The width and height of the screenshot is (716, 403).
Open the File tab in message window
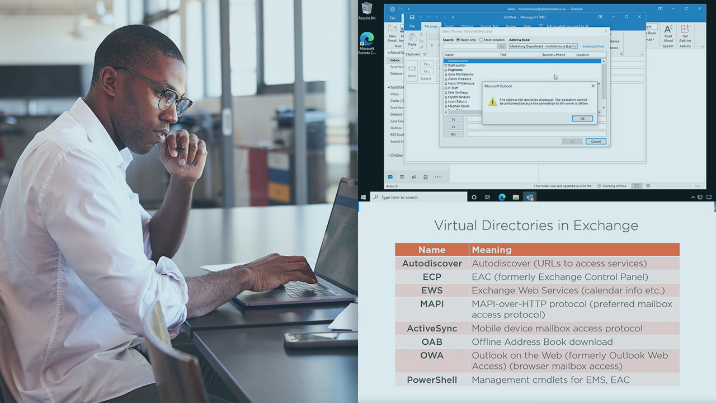tap(412, 26)
